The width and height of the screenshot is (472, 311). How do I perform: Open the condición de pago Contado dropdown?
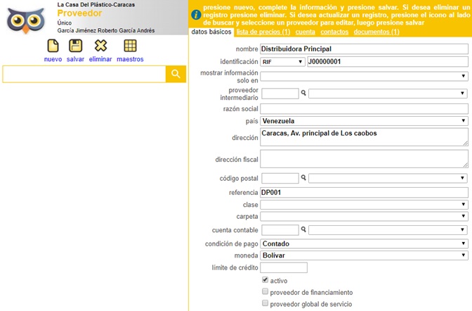click(x=364, y=243)
